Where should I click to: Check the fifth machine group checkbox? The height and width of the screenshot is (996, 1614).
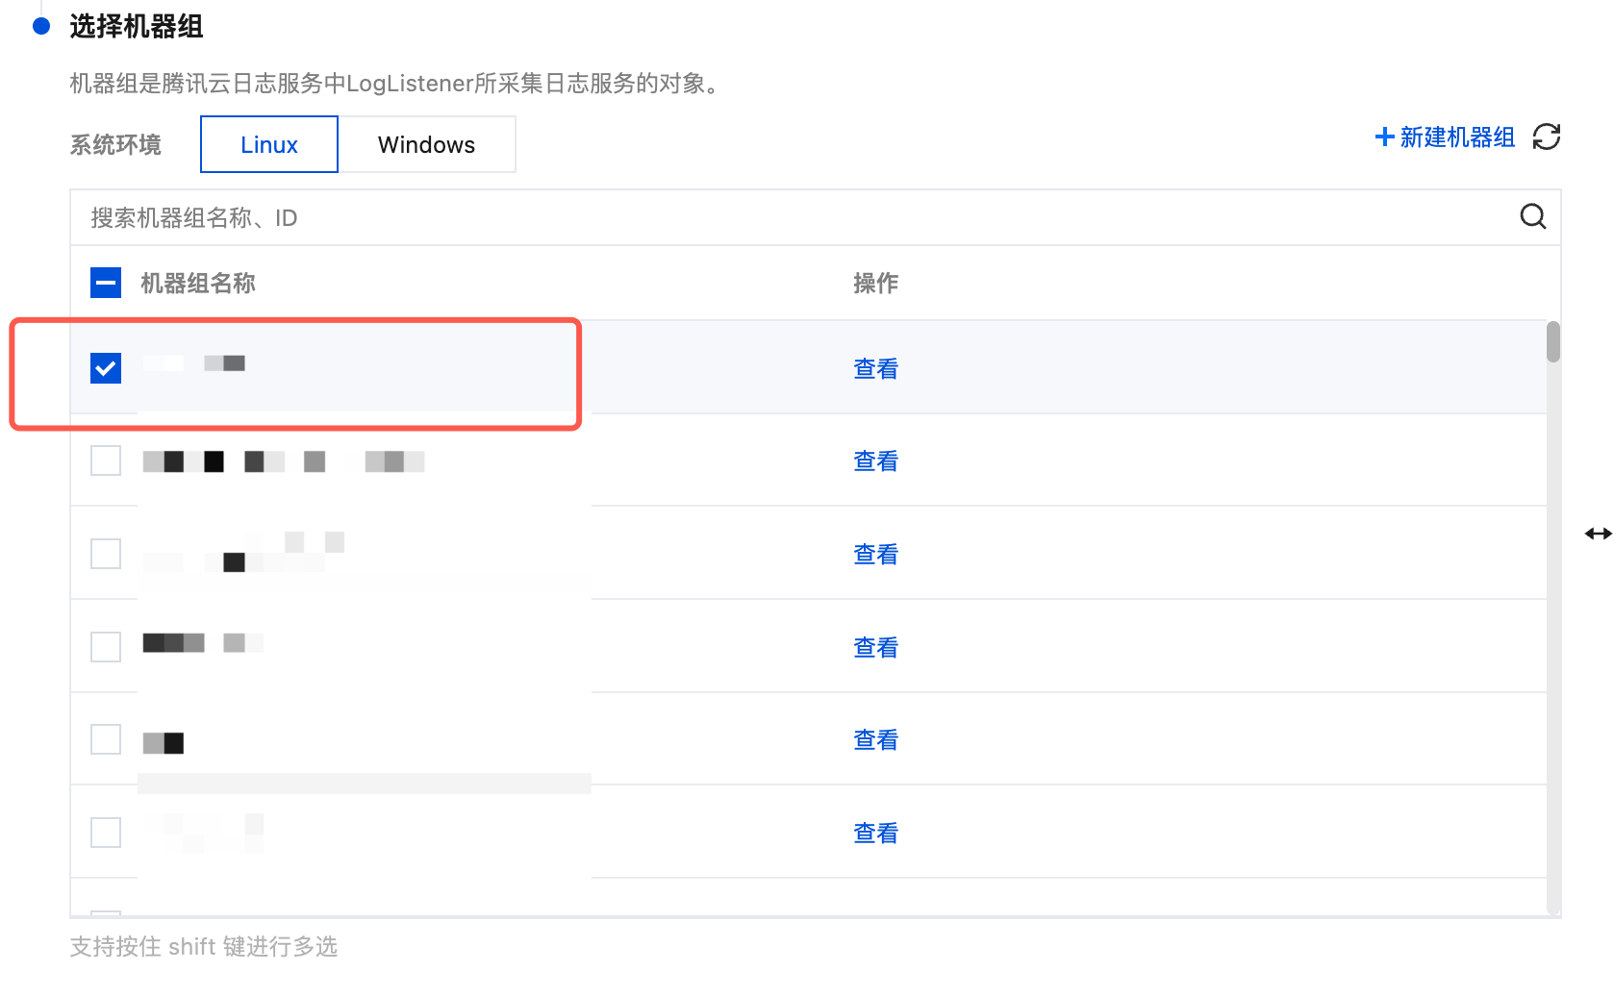(x=106, y=739)
